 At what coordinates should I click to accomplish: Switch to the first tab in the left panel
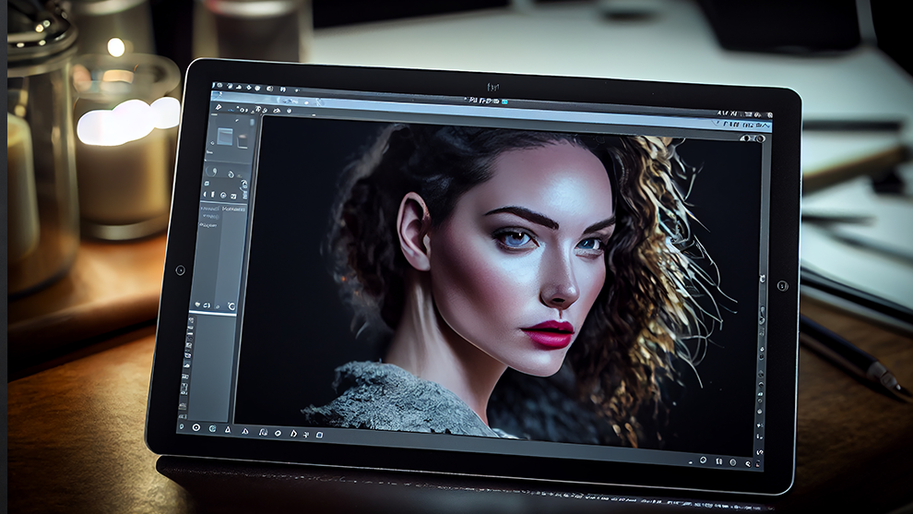pos(210,209)
